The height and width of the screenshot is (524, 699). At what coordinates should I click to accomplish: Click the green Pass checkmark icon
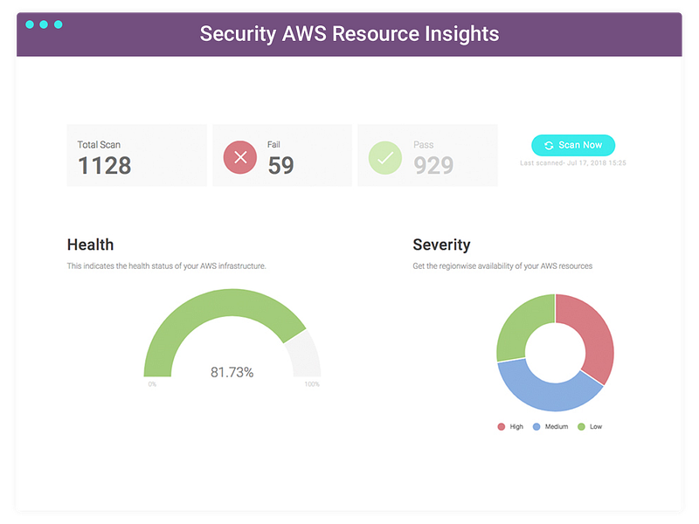(x=385, y=157)
